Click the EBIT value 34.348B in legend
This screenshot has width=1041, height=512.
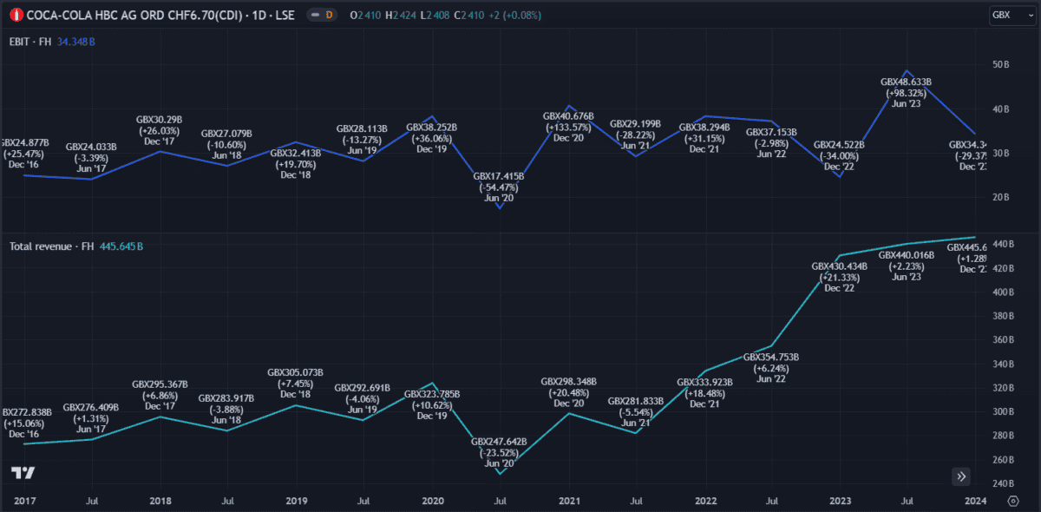point(76,41)
